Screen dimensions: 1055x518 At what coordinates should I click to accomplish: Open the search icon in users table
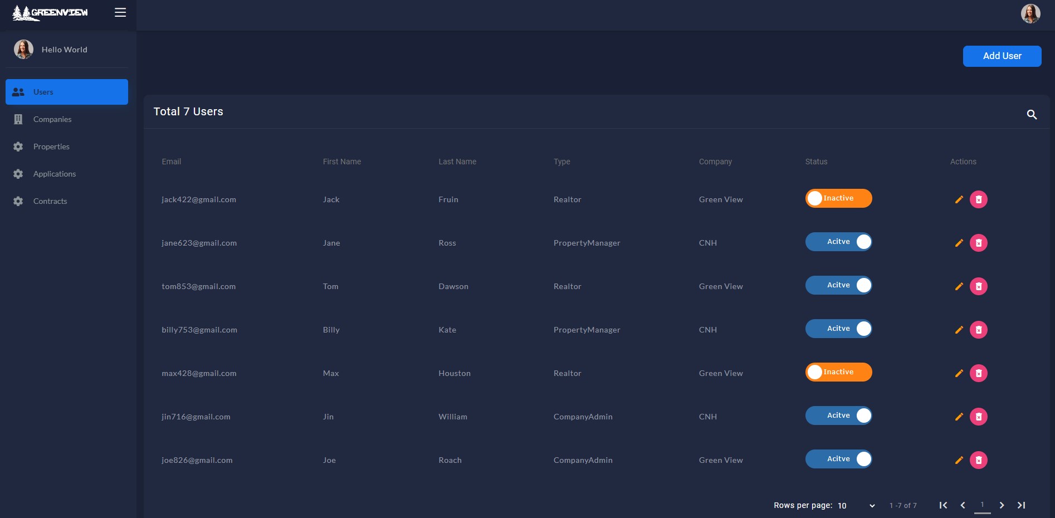1032,114
